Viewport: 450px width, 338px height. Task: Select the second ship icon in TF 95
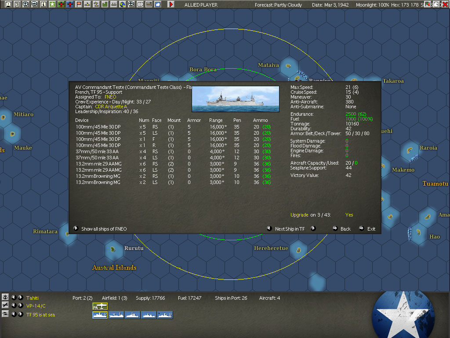pyautogui.click(x=116, y=315)
